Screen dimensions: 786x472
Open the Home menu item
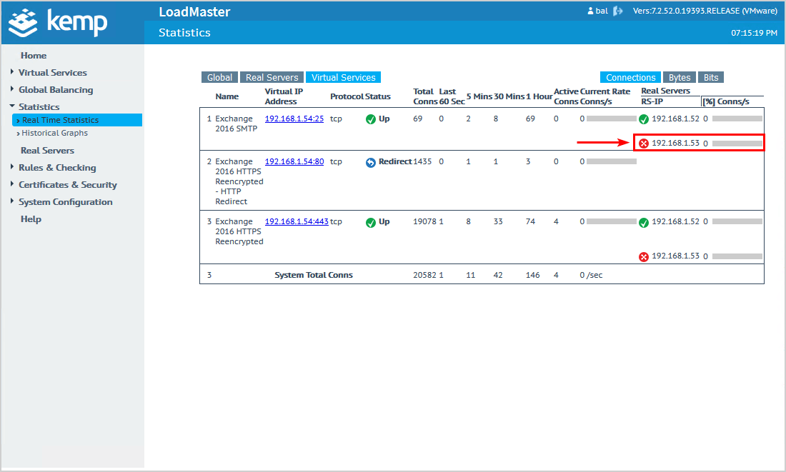(x=34, y=56)
